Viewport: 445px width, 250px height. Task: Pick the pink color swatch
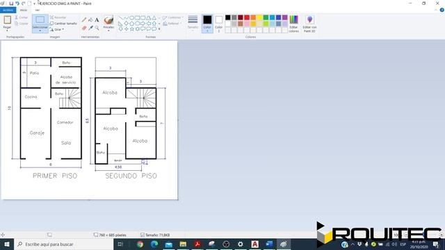[x=247, y=24]
